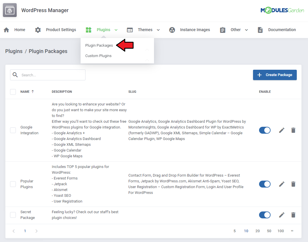The width and height of the screenshot is (308, 242).
Task: Select Custom Plugins from dropdown
Action: (98, 56)
